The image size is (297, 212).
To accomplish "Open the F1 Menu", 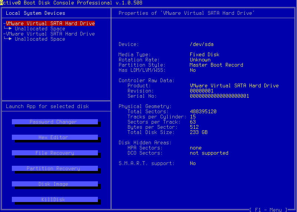I will click(x=268, y=210).
